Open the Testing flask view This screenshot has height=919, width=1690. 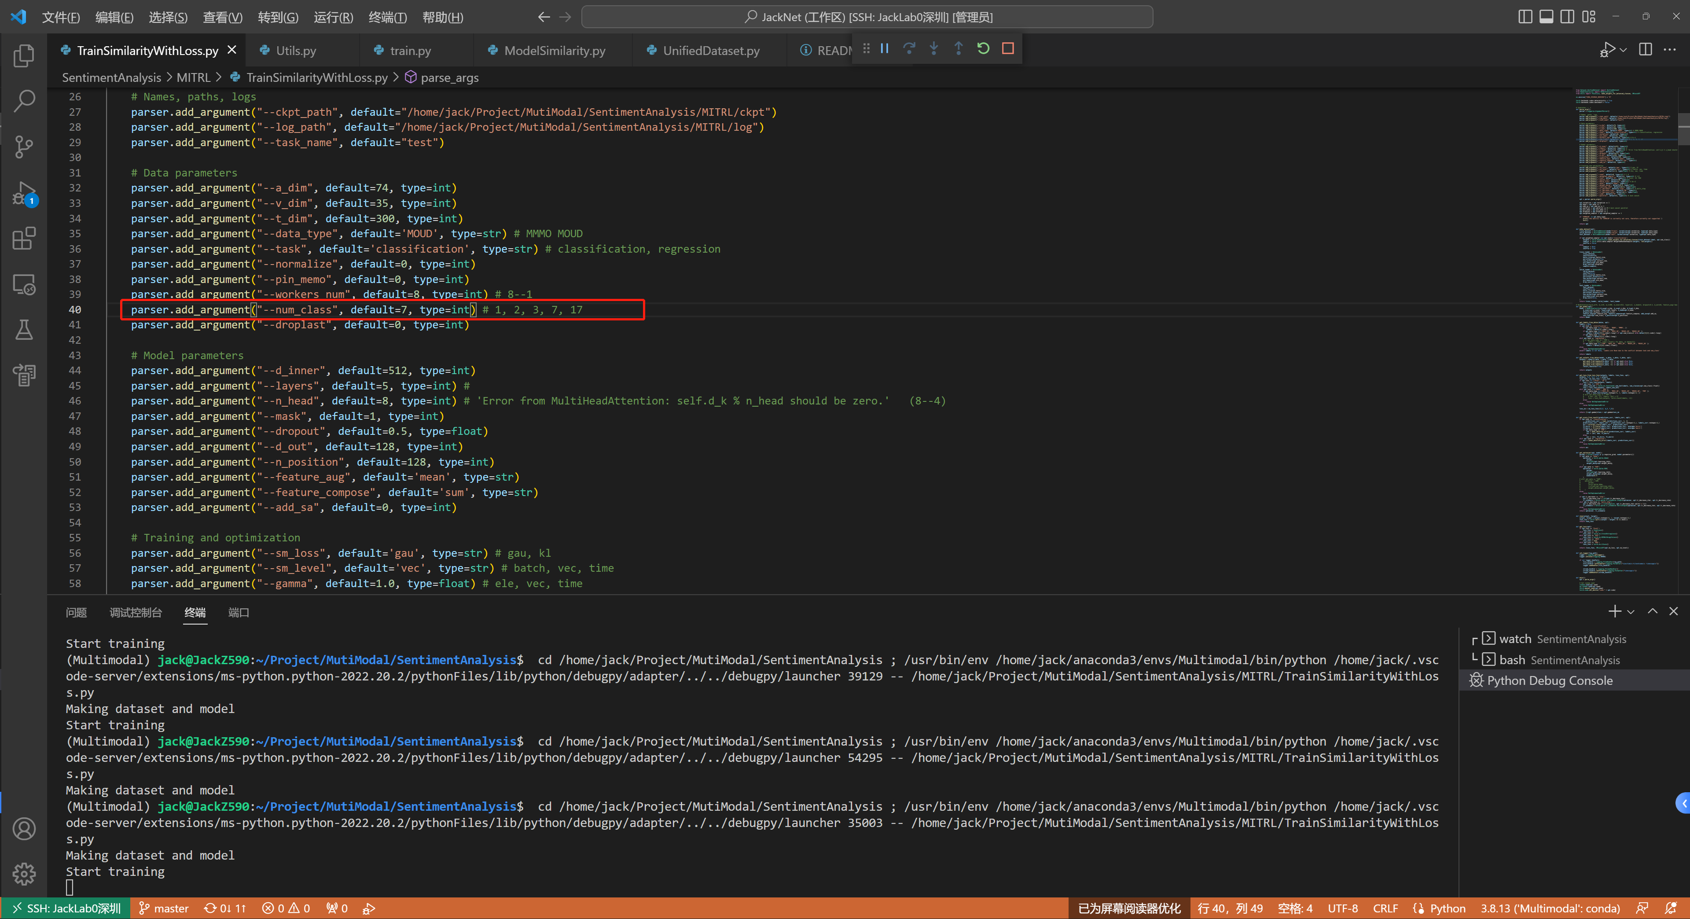coord(24,330)
